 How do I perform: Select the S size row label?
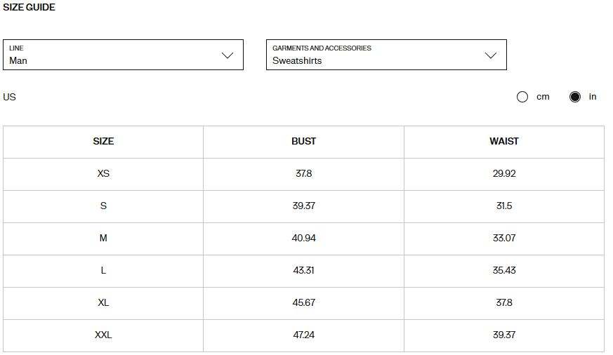[x=103, y=206]
